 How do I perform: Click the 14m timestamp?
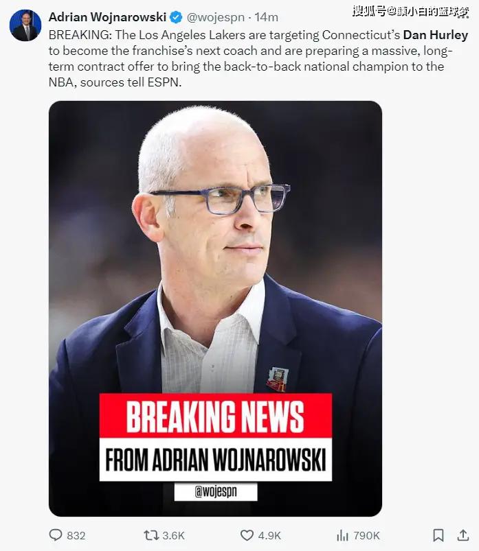tap(266, 17)
